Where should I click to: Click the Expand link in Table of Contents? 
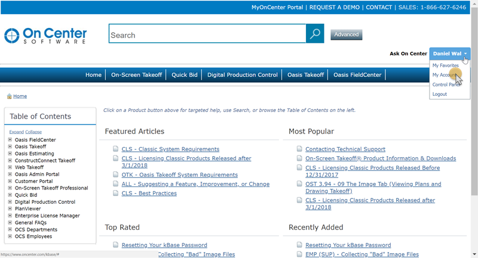tap(17, 132)
